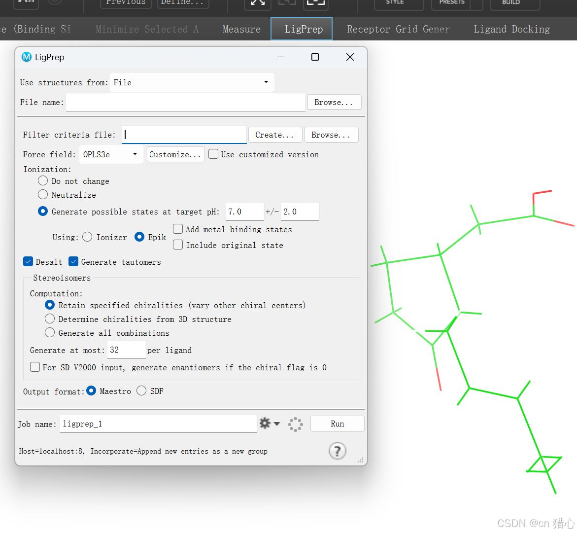Screen dimensions: 577x533
Task: Tick Use customized version checkbox
Action: (213, 154)
